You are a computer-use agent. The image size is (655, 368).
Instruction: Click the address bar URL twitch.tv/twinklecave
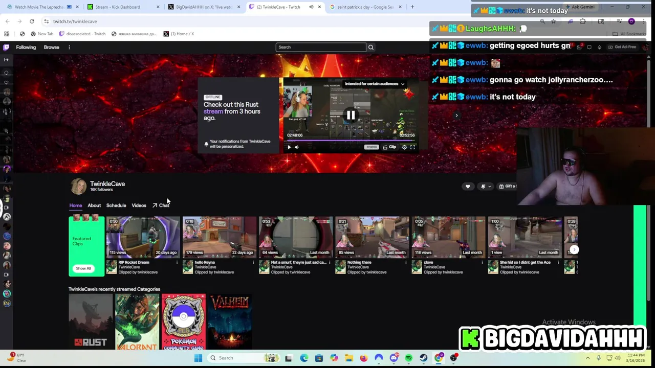click(75, 21)
